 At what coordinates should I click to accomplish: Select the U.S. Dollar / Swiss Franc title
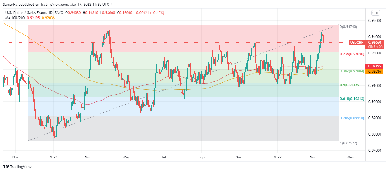25,13
